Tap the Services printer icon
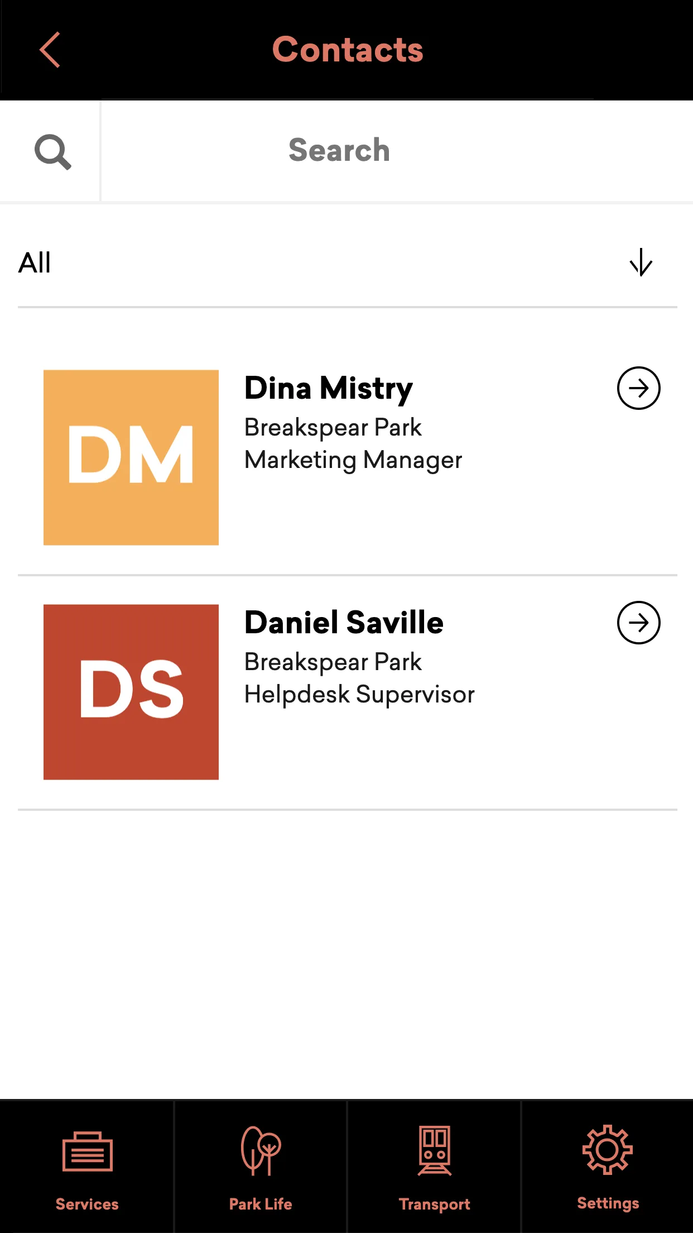Screen dimensions: 693x1233 click(x=88, y=1151)
